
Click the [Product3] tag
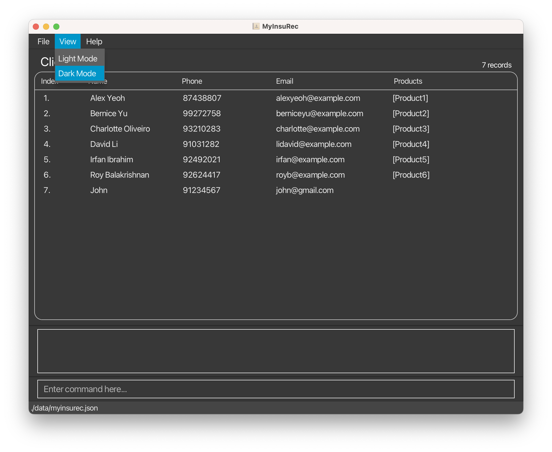pyautogui.click(x=411, y=129)
